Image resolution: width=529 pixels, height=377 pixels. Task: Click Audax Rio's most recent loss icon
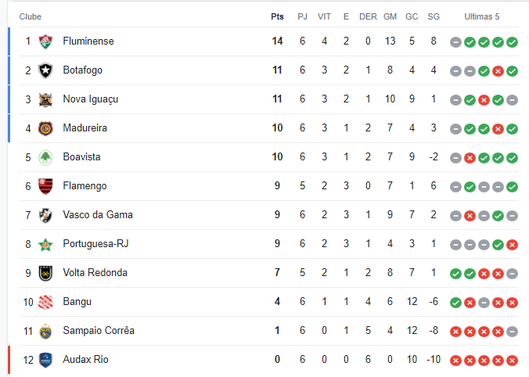click(x=512, y=361)
